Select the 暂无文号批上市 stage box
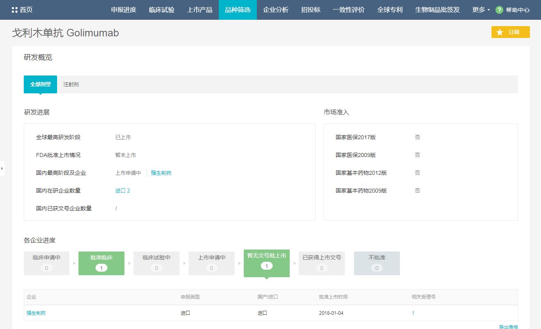Image resolution: width=541 pixels, height=329 pixels. coord(267,263)
